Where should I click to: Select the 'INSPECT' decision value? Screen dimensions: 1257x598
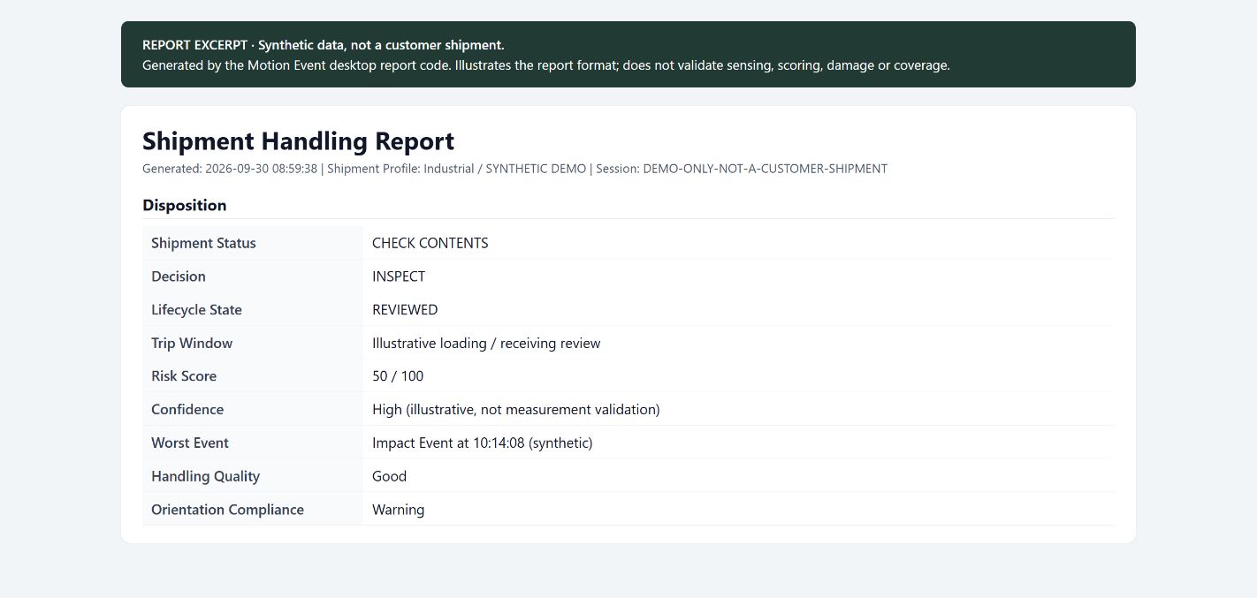[x=399, y=276]
